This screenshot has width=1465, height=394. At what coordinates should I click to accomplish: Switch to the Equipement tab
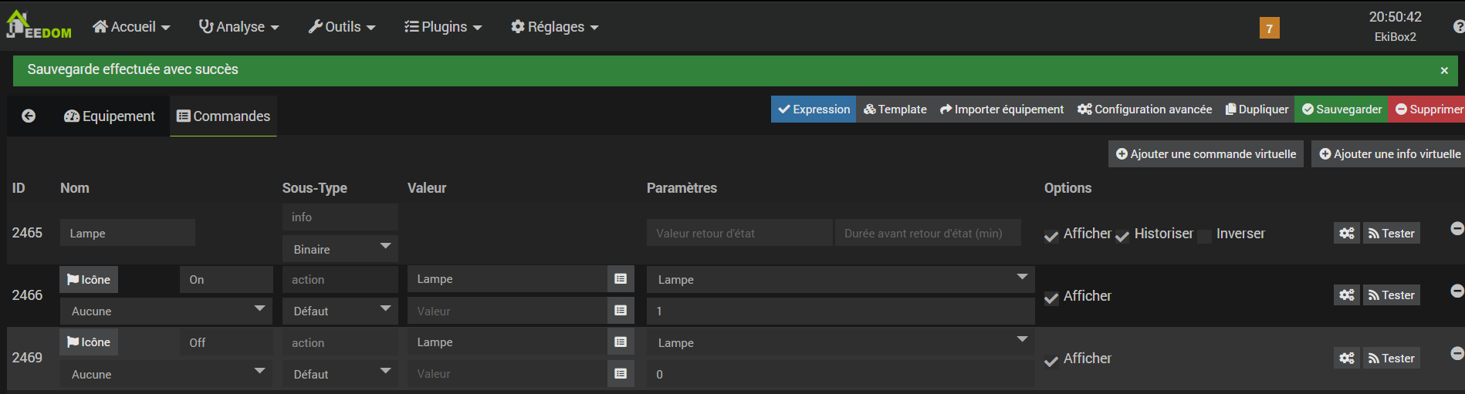110,116
